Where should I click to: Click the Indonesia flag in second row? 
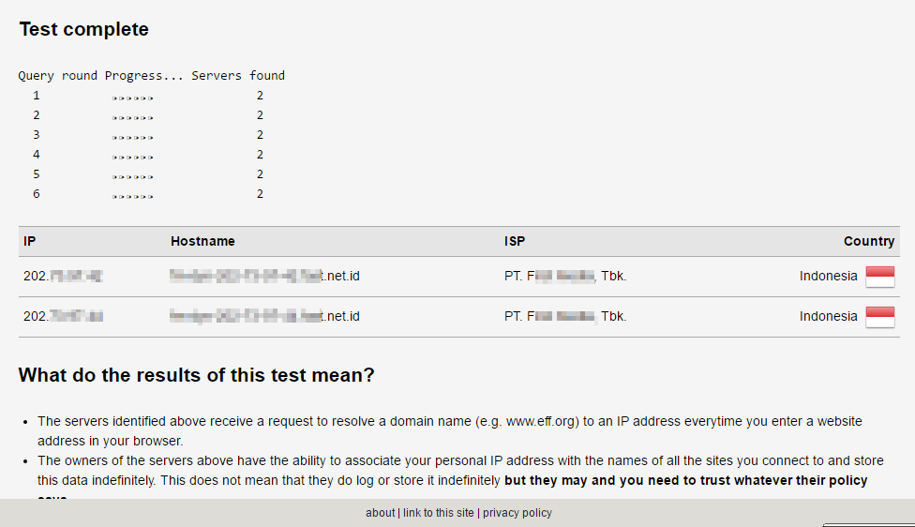coord(880,317)
